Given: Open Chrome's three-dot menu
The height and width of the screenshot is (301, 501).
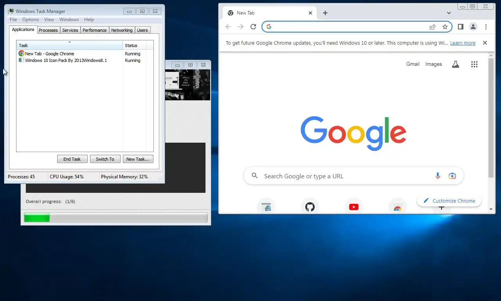Looking at the screenshot, I should 486,27.
